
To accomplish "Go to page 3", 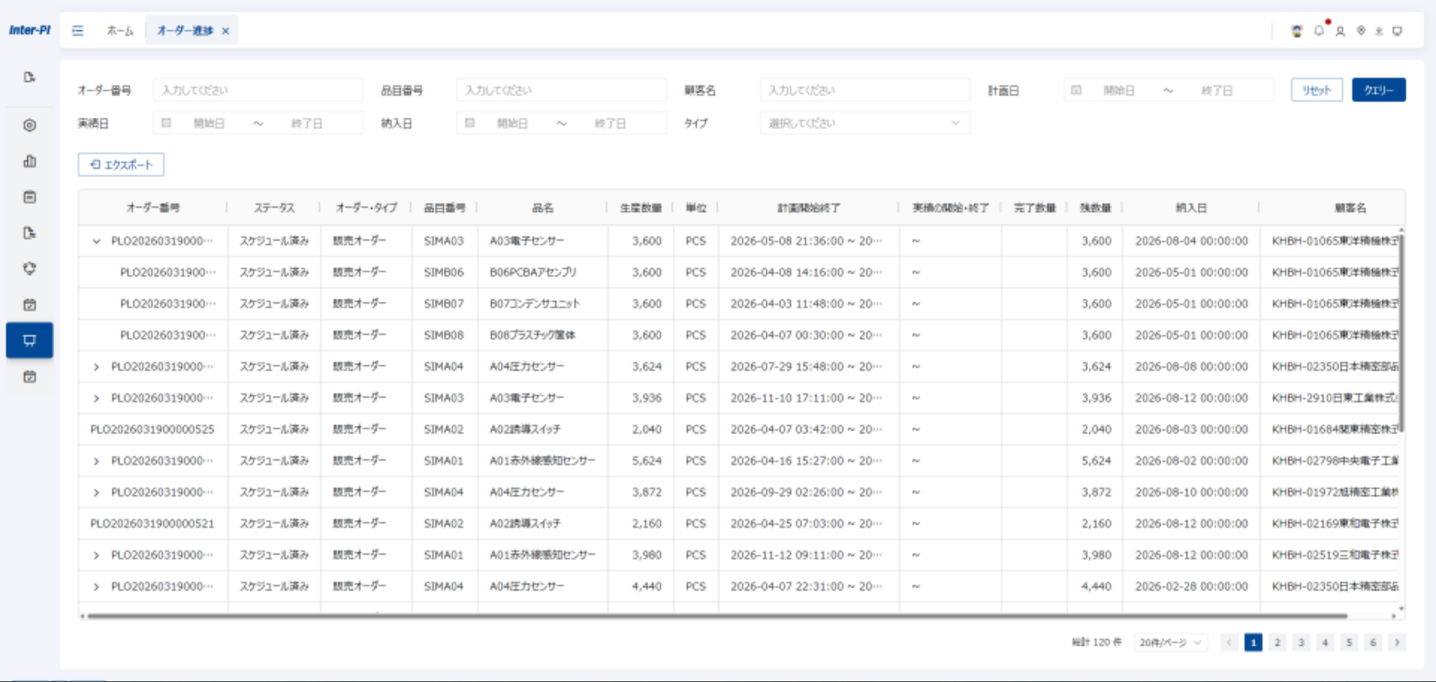I will (1301, 642).
